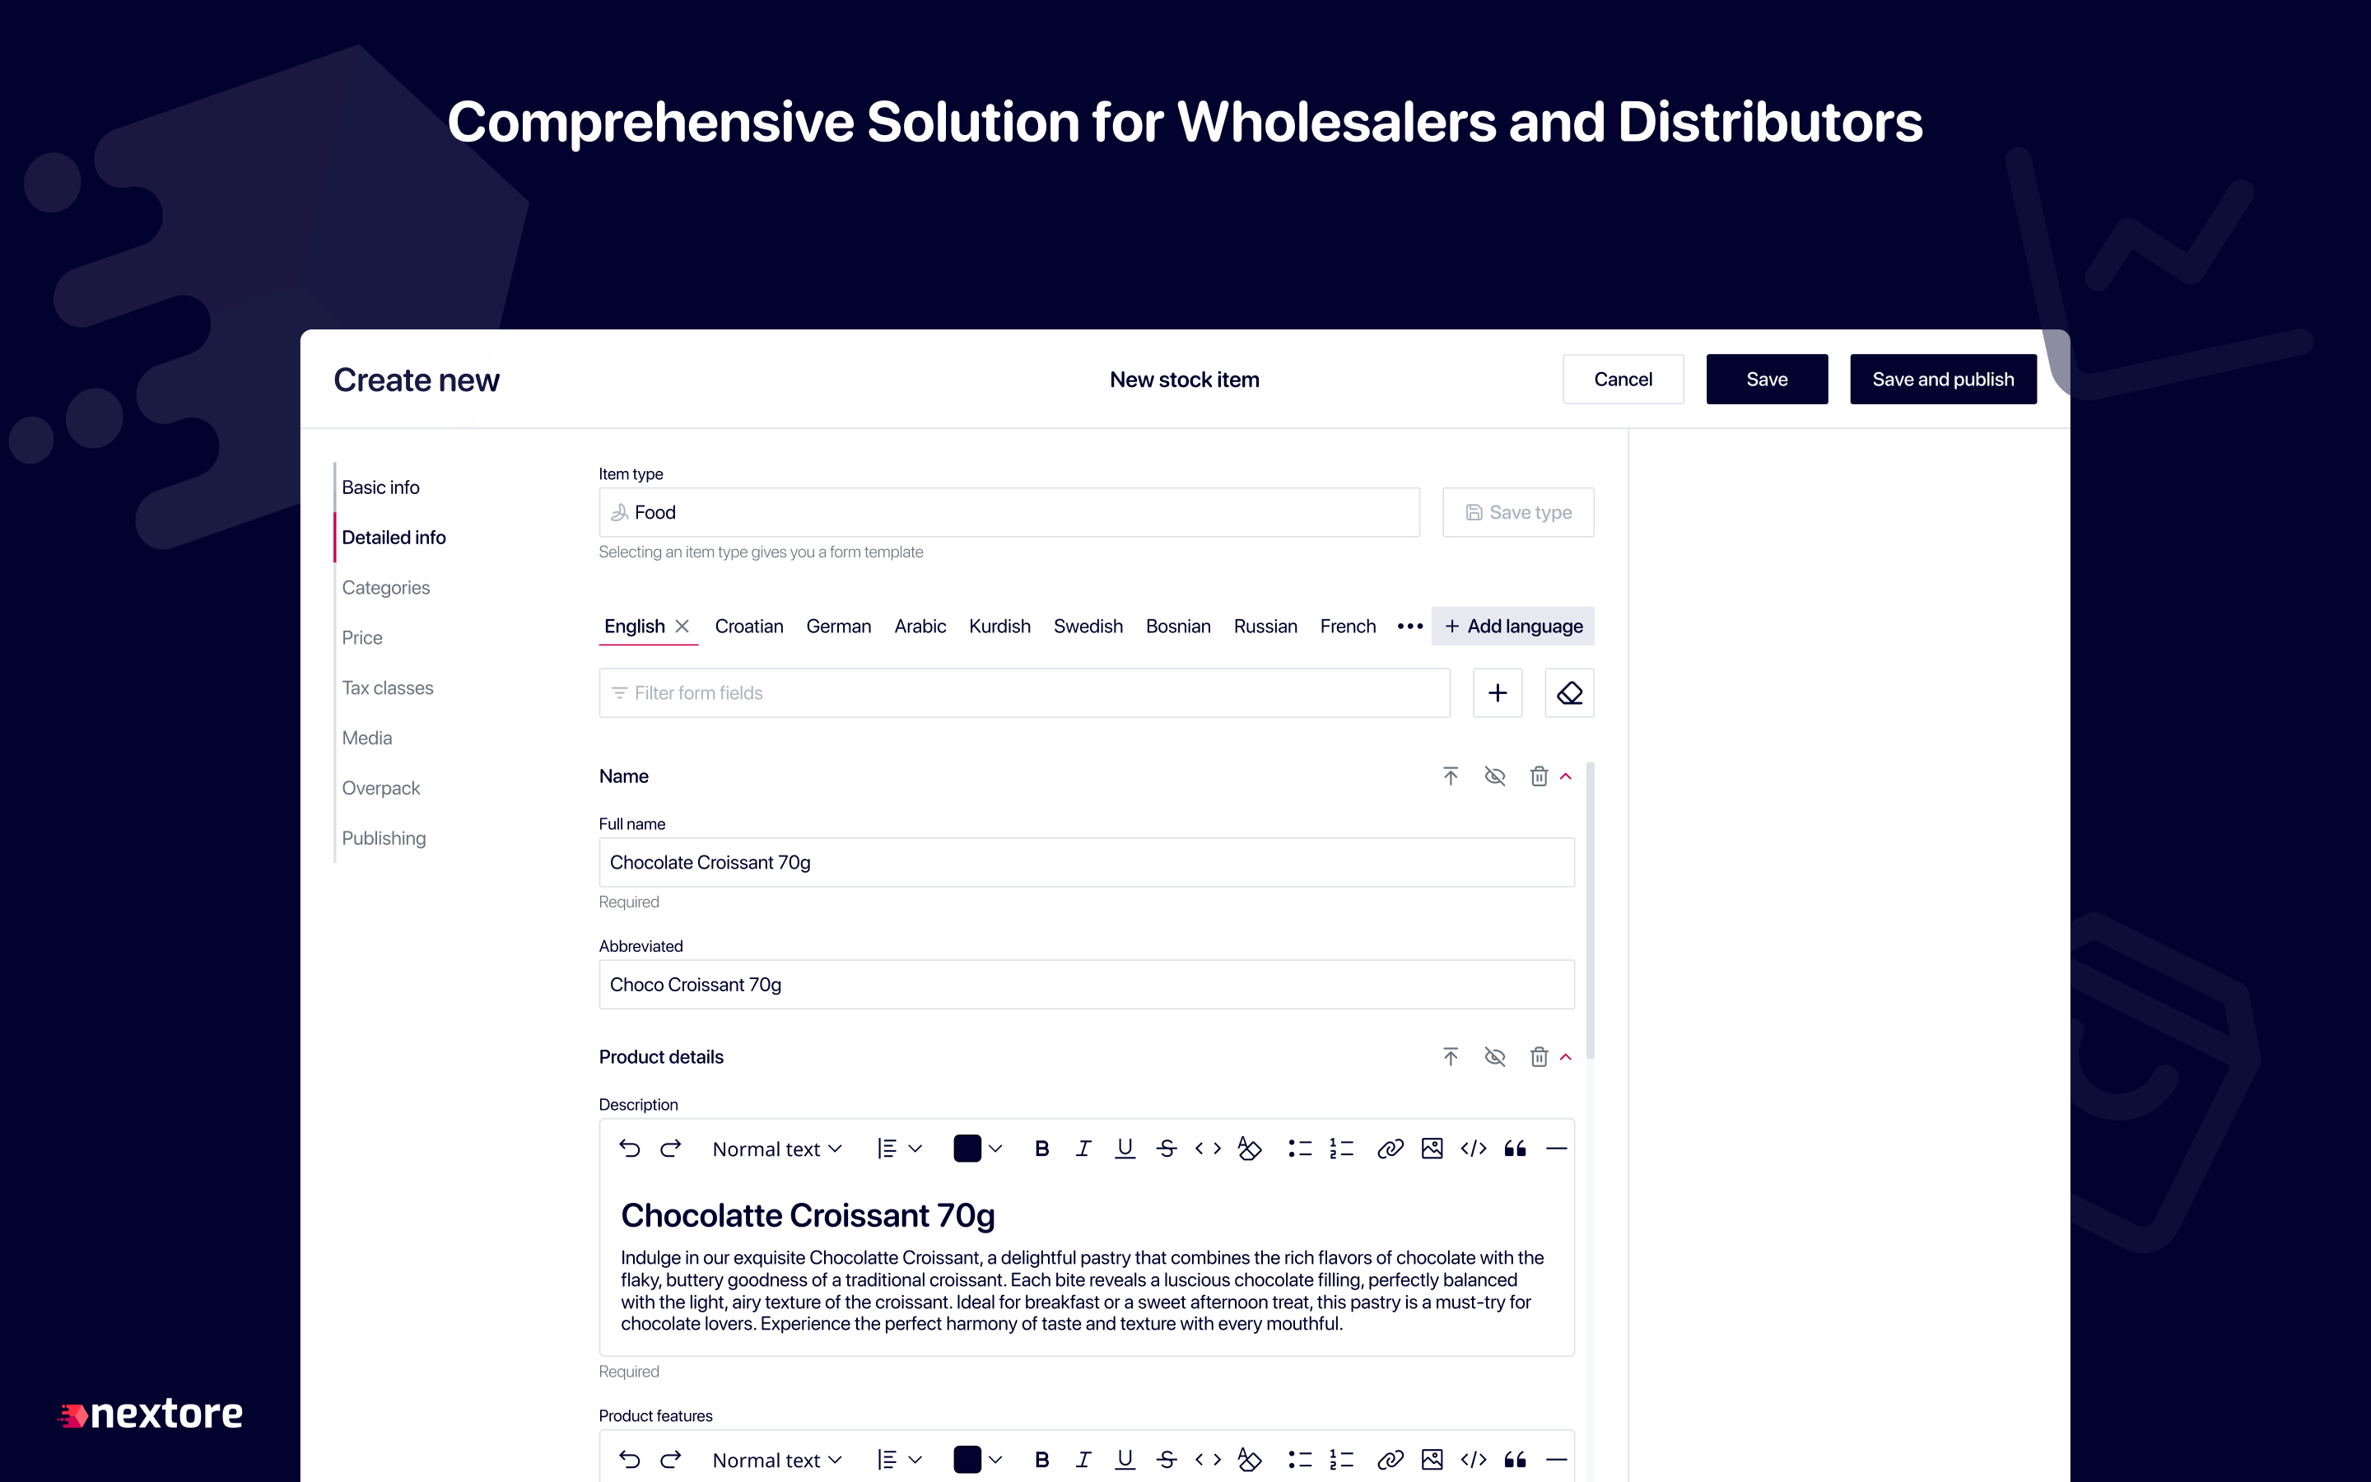Click the form's vertical scrollbar

[1591, 911]
